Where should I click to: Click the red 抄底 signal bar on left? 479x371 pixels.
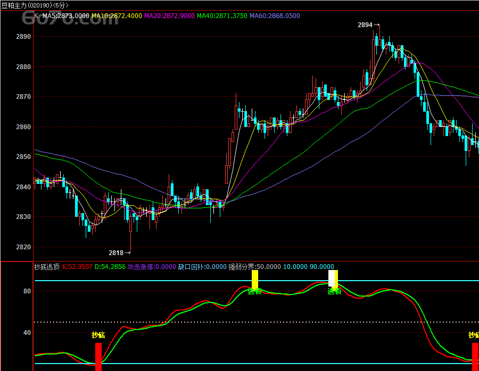click(x=98, y=357)
